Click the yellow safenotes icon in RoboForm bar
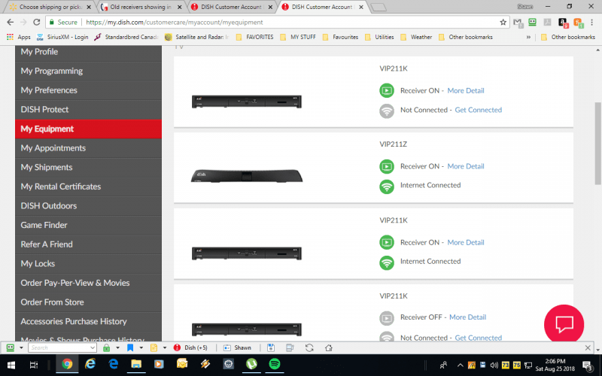This screenshot has height=376, width=602. tap(154, 347)
